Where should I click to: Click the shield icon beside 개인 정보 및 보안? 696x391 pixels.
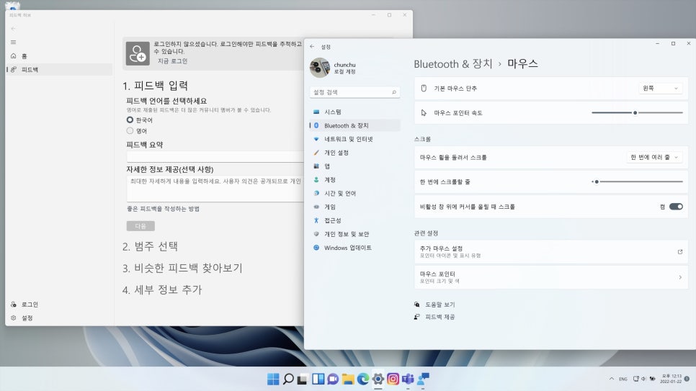coord(316,234)
